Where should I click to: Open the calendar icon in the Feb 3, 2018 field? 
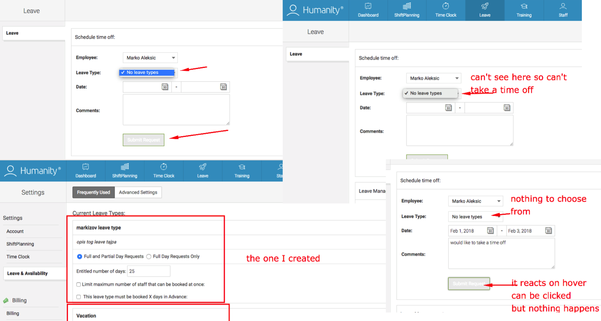coord(548,231)
